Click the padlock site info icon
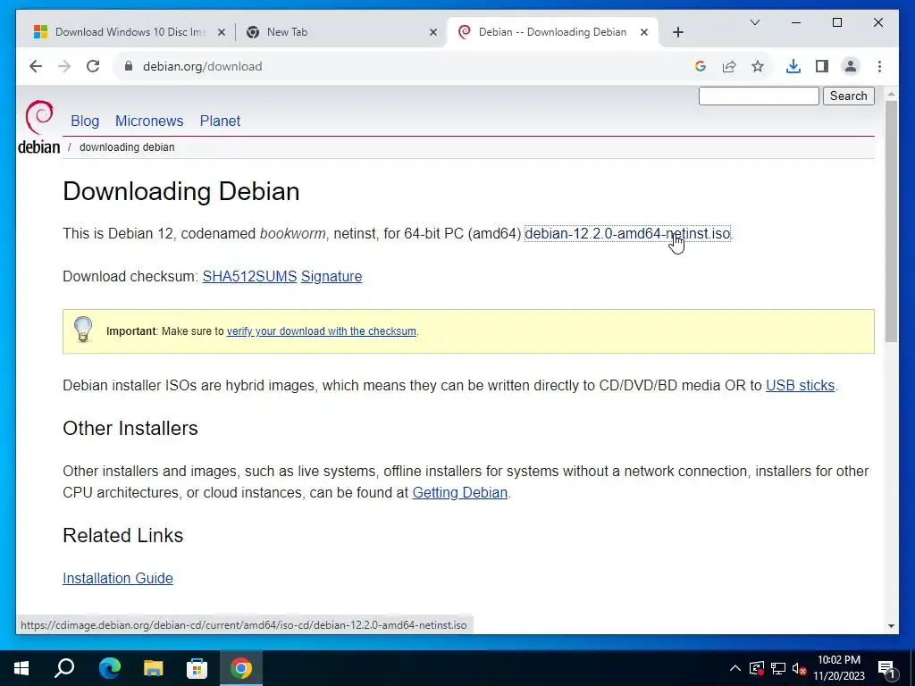Screen dimensions: 915x686 coord(129,66)
